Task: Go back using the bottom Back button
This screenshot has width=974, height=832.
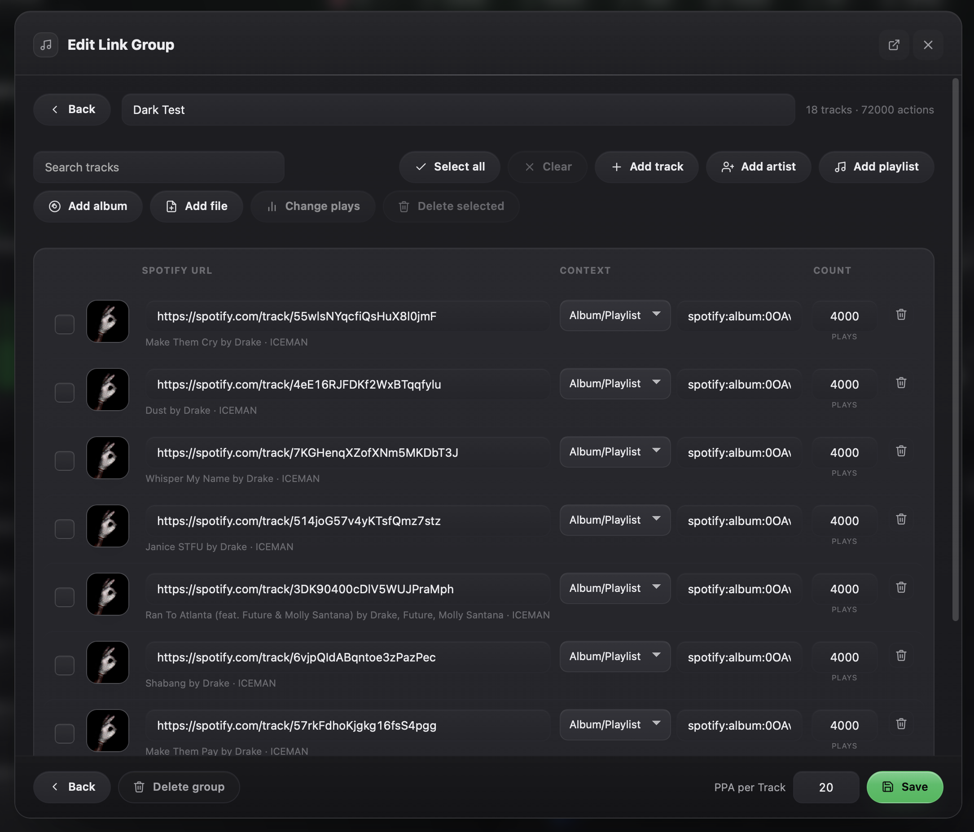Action: [x=72, y=787]
